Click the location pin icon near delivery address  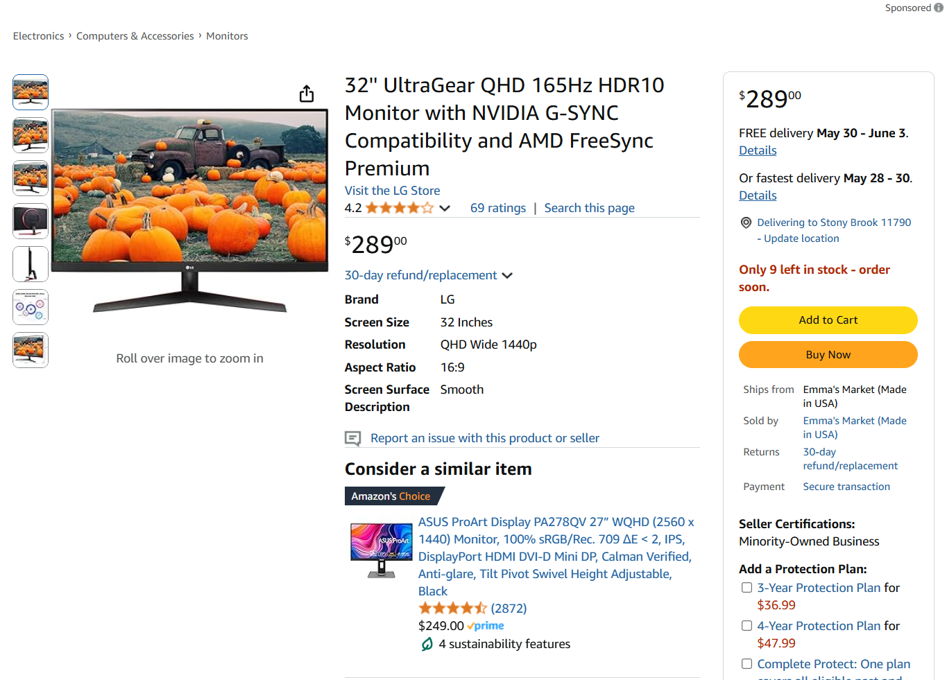[746, 223]
